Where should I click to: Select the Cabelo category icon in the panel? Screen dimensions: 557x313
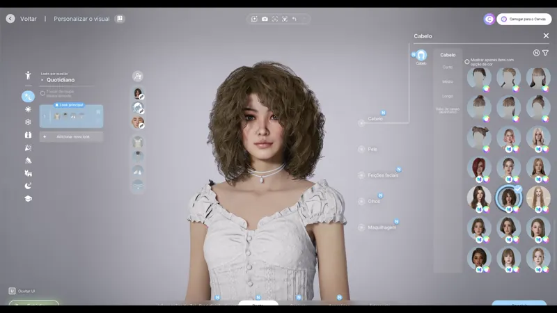(421, 55)
